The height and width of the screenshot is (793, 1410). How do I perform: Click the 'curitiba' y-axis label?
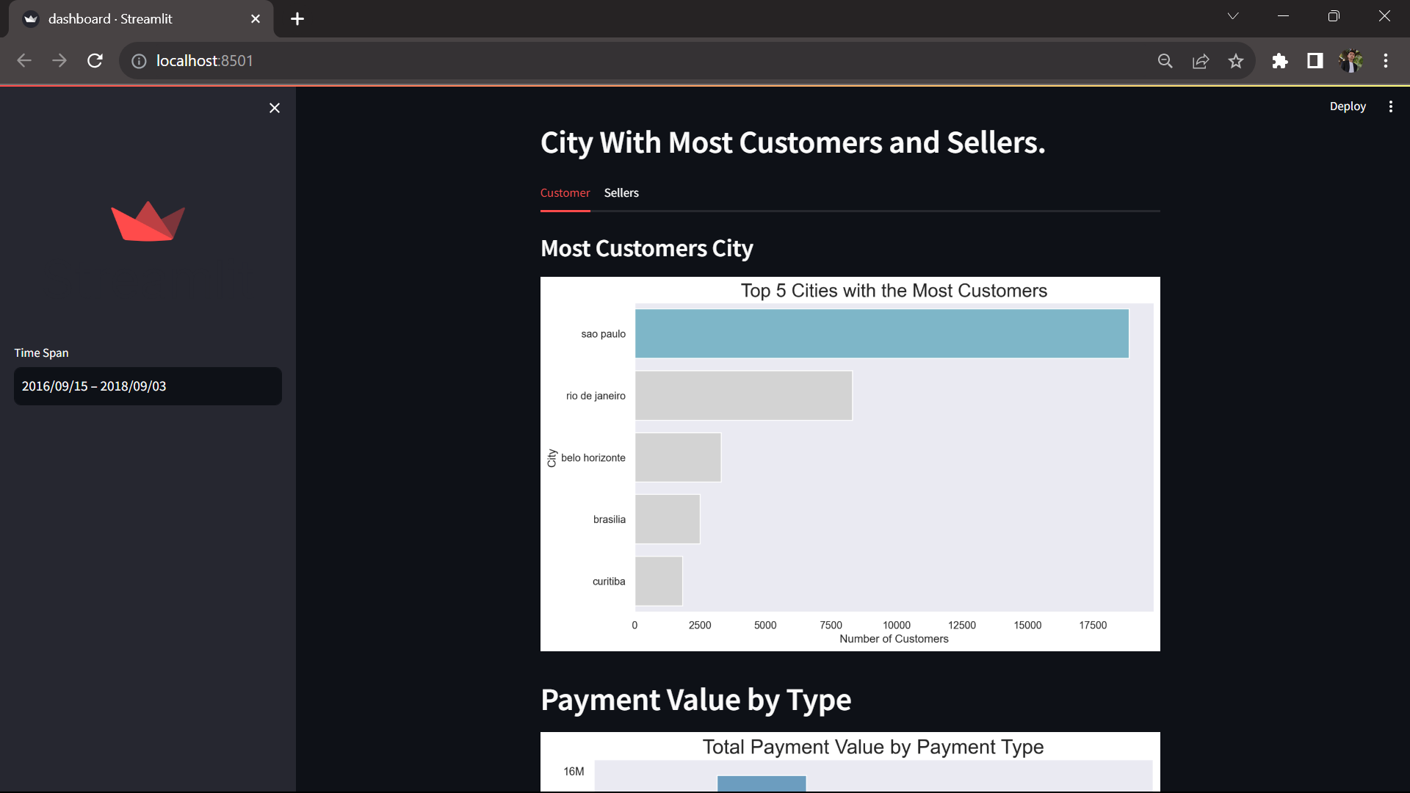click(609, 581)
